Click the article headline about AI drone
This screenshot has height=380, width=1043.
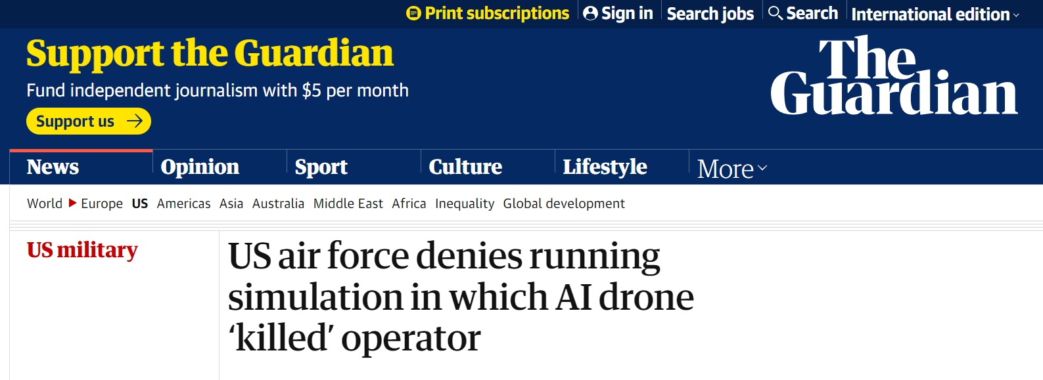point(460,297)
